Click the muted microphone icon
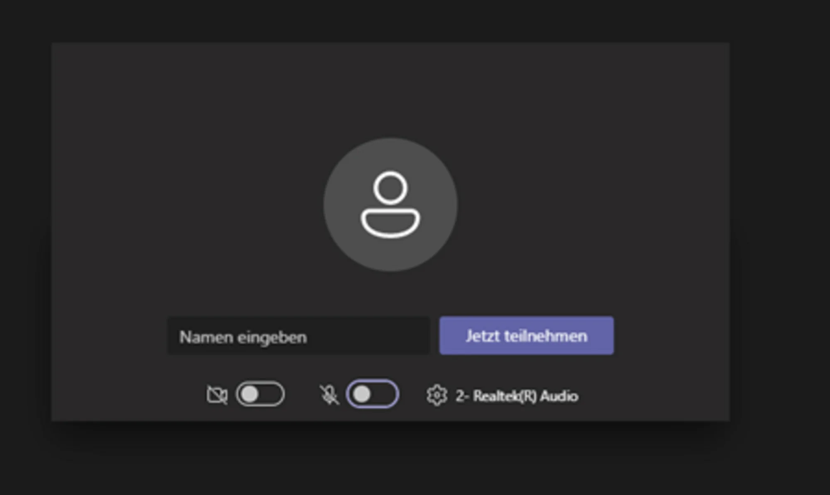The image size is (830, 495). click(x=329, y=395)
